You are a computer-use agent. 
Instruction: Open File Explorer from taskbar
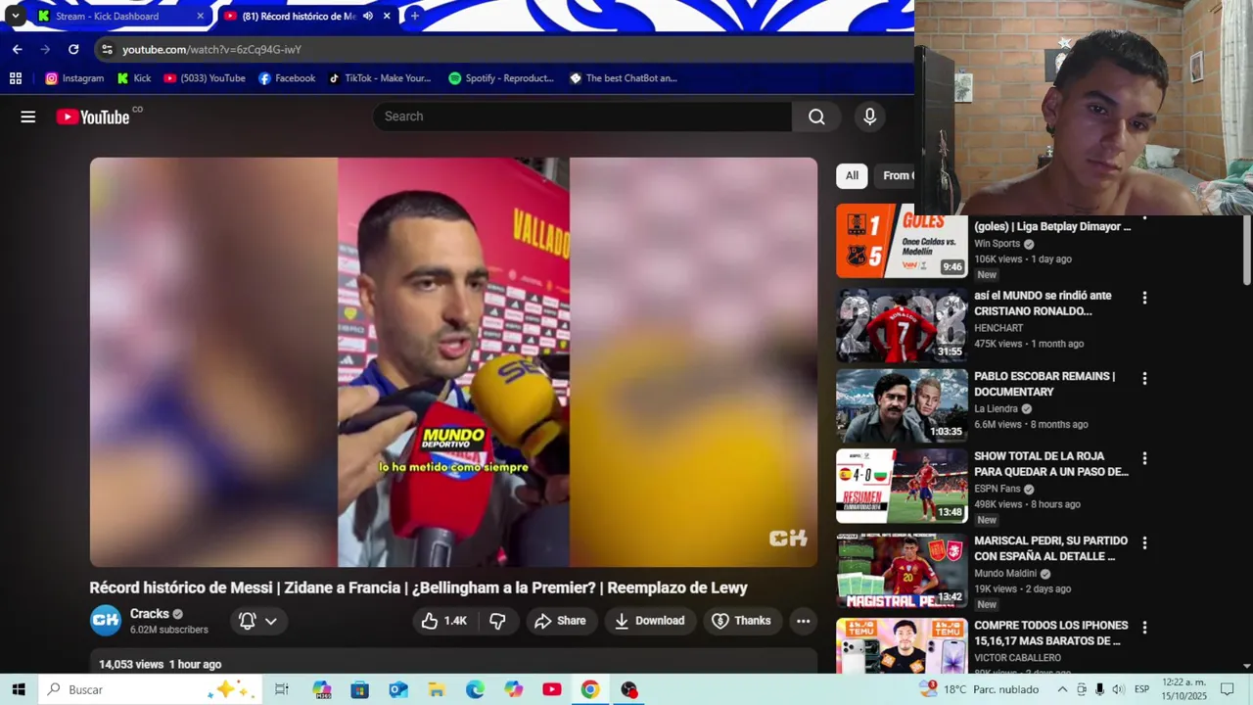coord(437,689)
